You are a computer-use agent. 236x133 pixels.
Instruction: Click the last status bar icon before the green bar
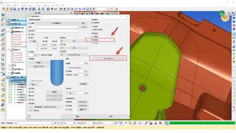[167, 123]
